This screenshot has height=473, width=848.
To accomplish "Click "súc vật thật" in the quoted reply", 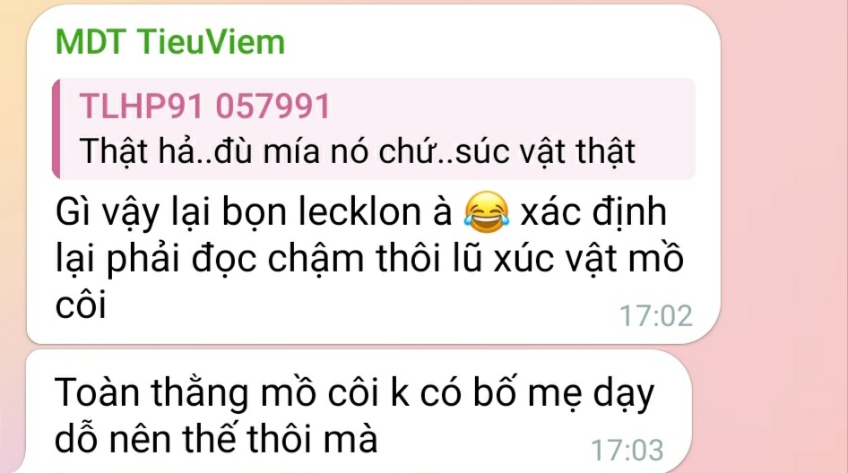I will click(x=545, y=150).
